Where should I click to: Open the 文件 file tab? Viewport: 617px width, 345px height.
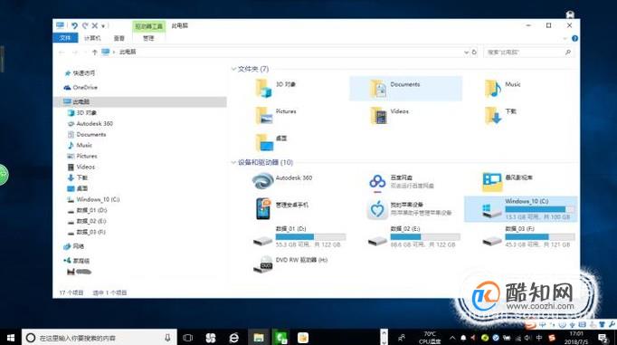click(x=65, y=38)
